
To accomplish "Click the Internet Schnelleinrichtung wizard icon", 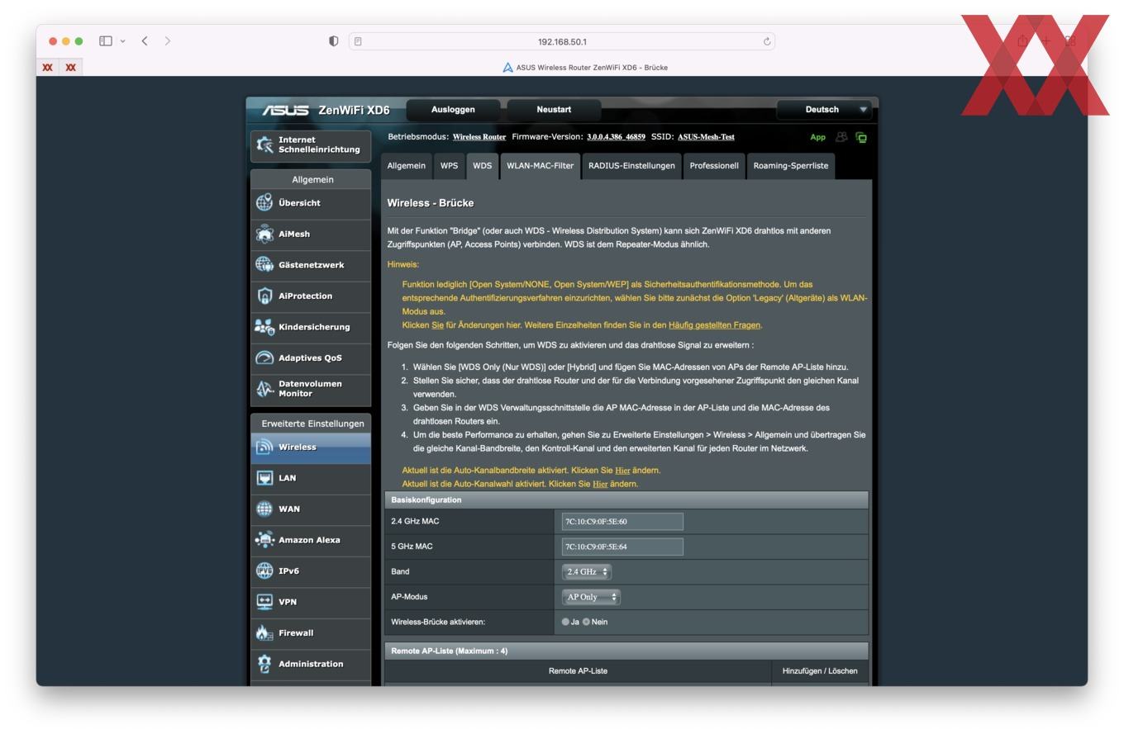I will 264,144.
